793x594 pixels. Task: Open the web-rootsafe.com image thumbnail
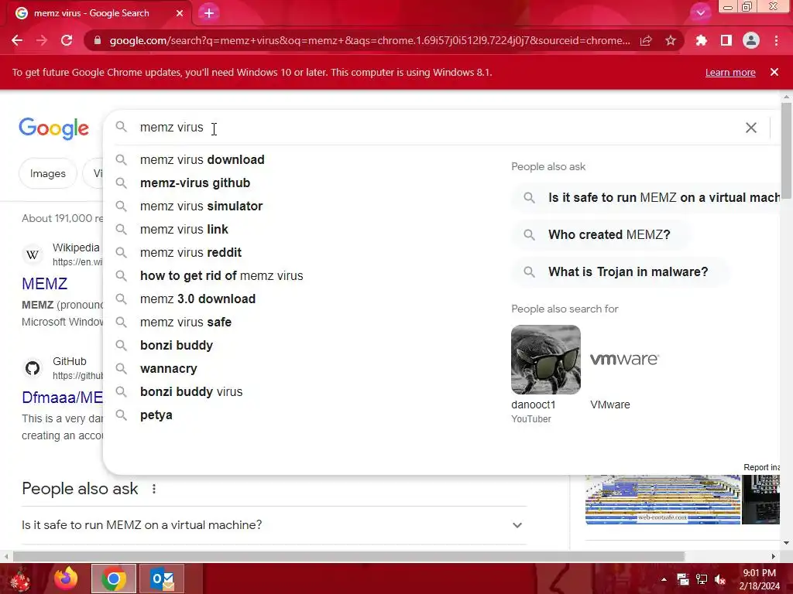[663, 500]
